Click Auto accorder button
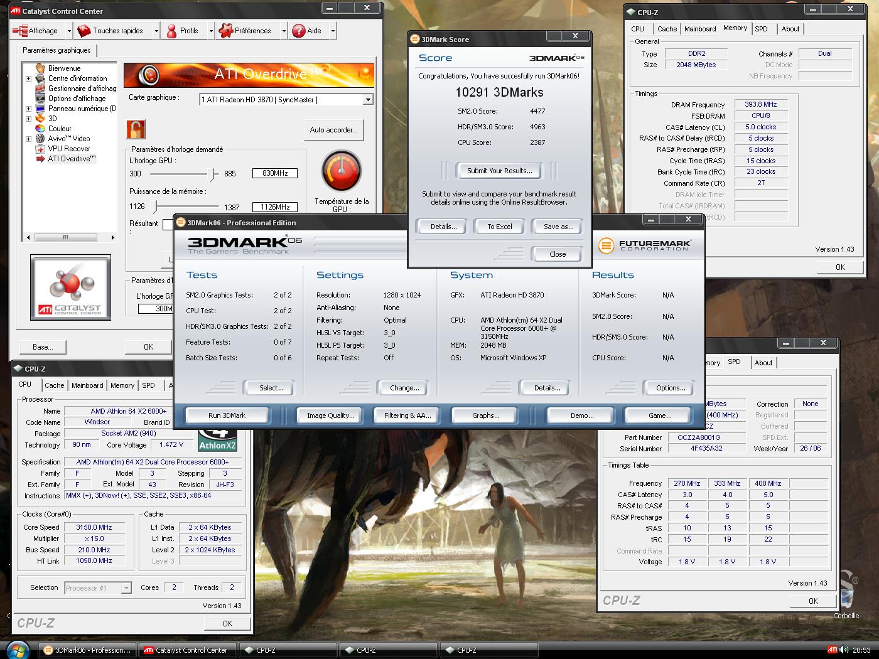This screenshot has width=879, height=659. pyautogui.click(x=333, y=130)
